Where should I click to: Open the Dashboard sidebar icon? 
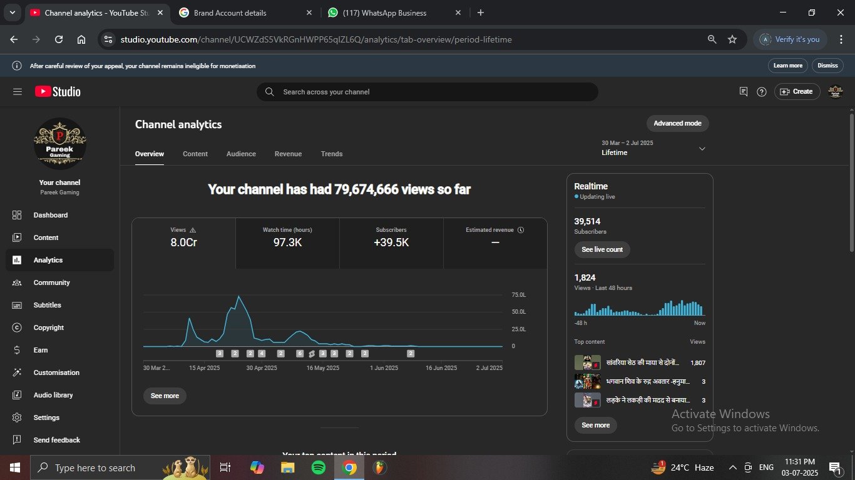(17, 215)
